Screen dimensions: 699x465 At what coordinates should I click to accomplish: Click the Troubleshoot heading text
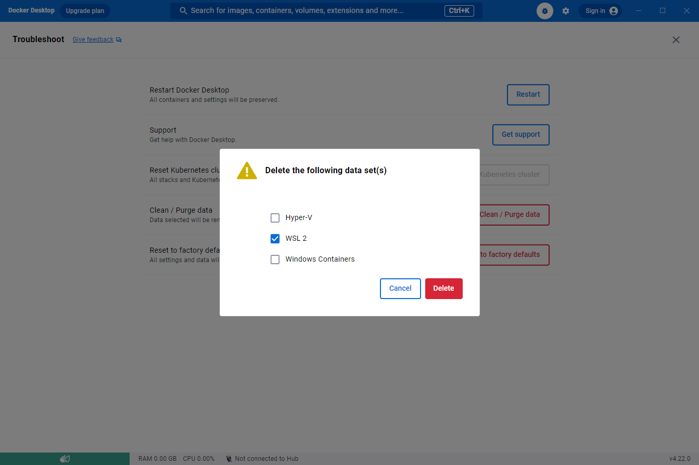[39, 40]
